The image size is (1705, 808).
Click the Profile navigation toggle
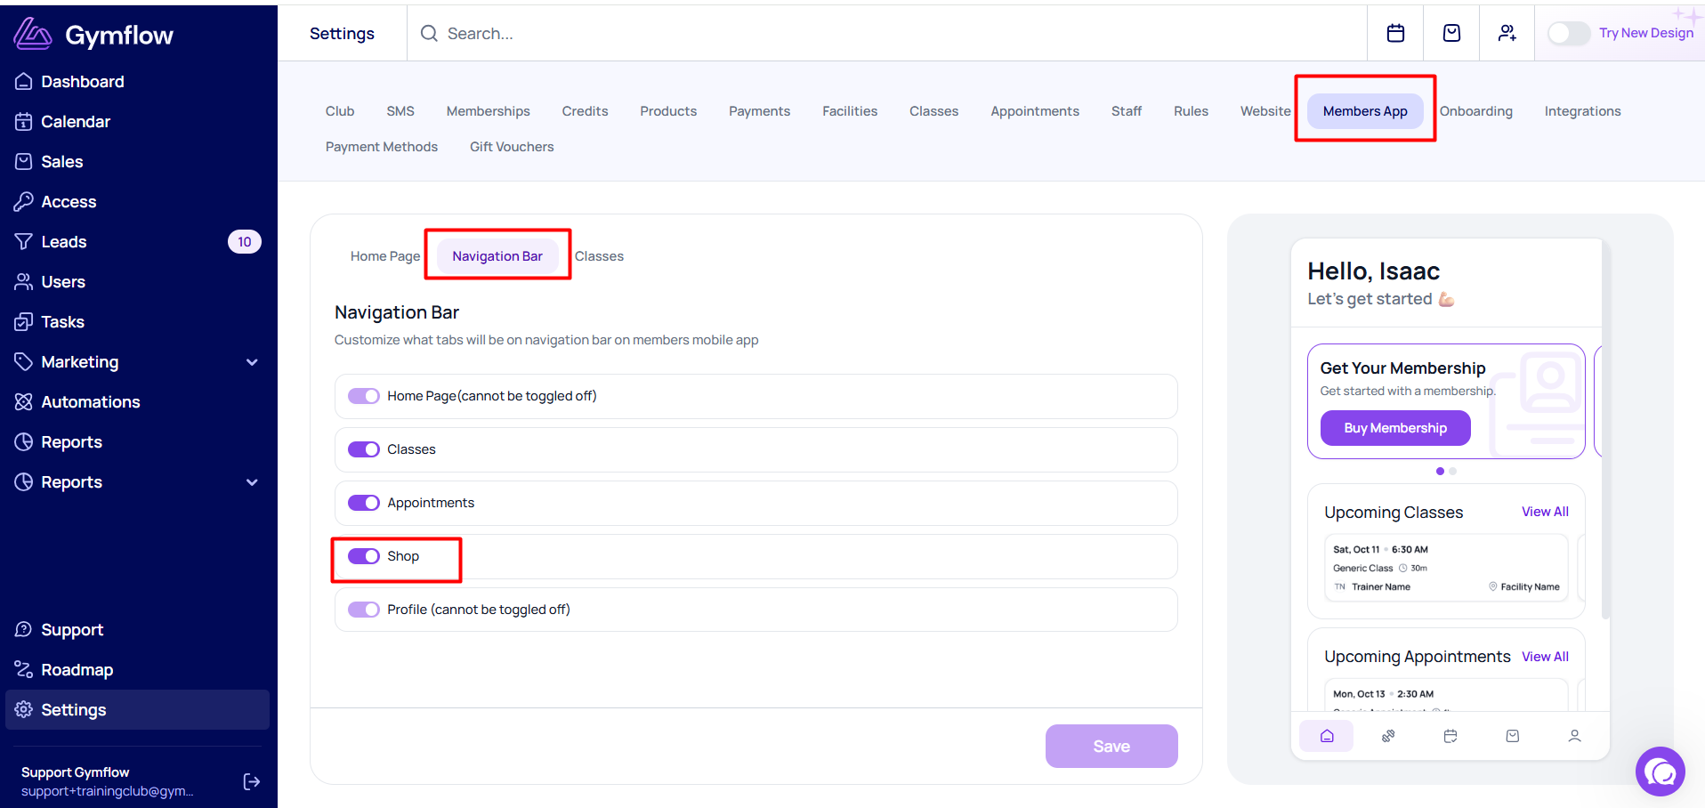point(364,610)
